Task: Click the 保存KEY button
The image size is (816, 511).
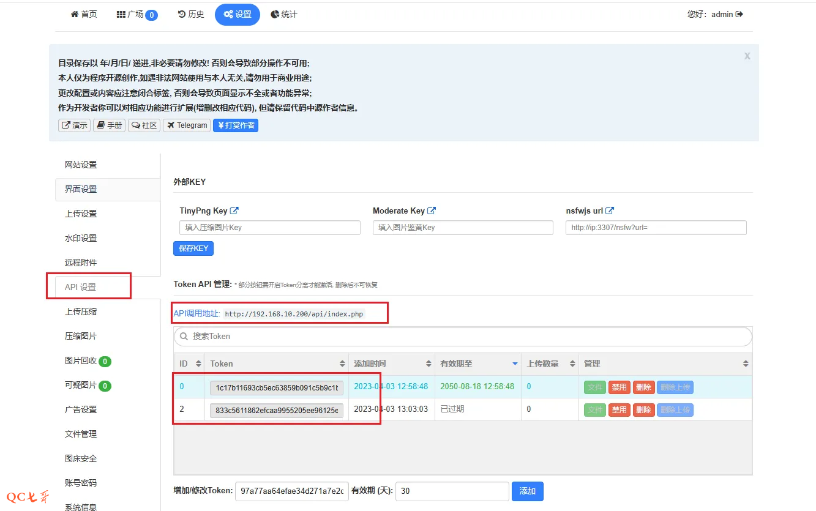Action: (193, 248)
